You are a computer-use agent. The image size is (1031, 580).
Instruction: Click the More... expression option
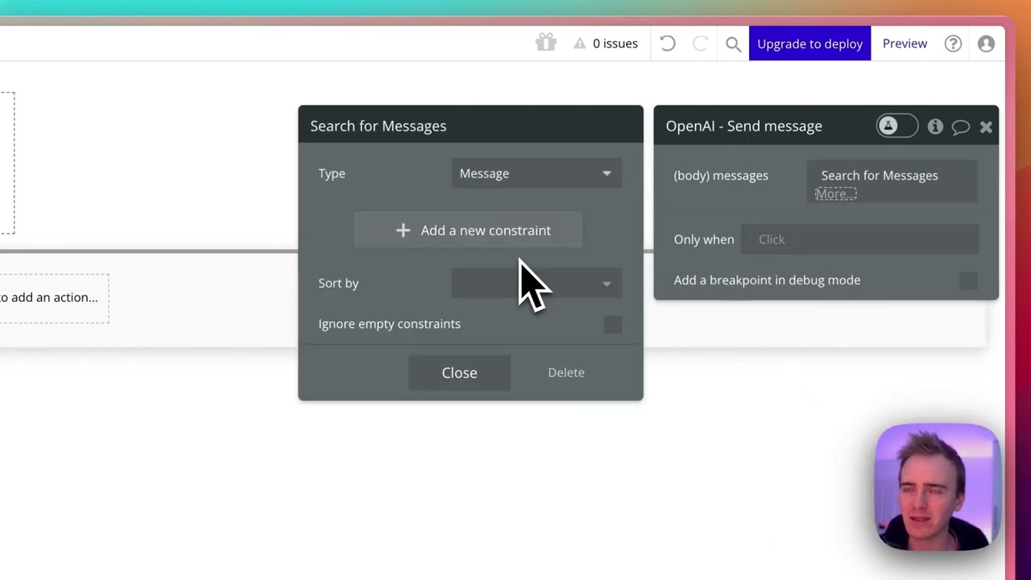(x=835, y=194)
